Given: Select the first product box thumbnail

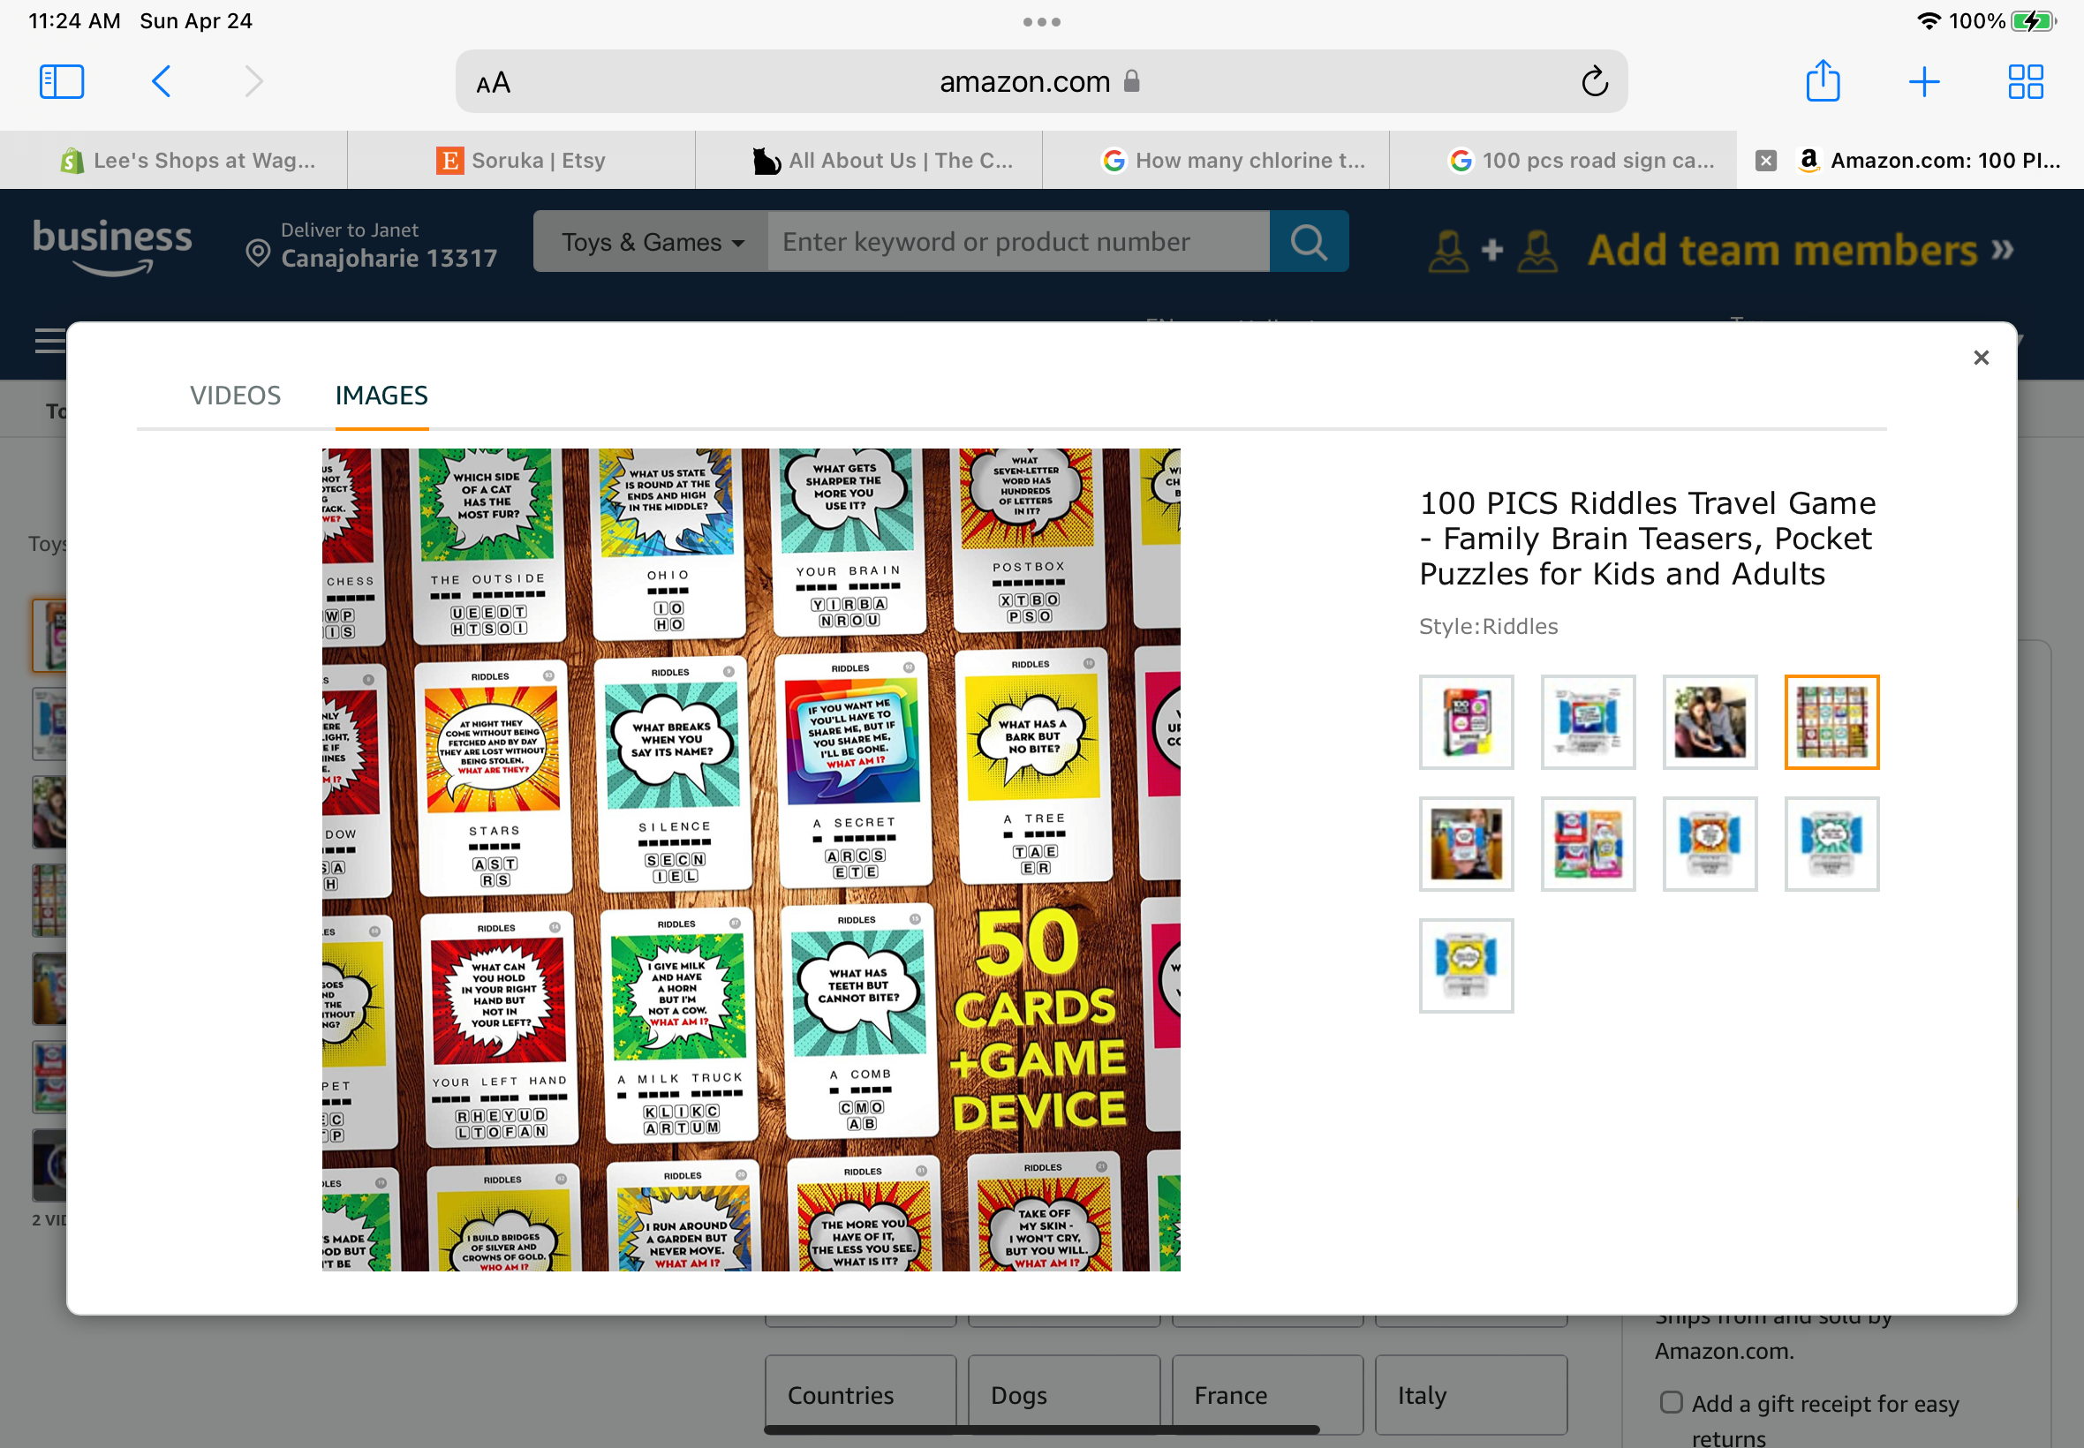Looking at the screenshot, I should 1466,722.
